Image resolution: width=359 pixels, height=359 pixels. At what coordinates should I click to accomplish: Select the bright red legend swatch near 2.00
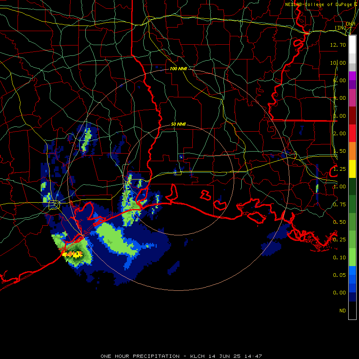tap(352, 133)
